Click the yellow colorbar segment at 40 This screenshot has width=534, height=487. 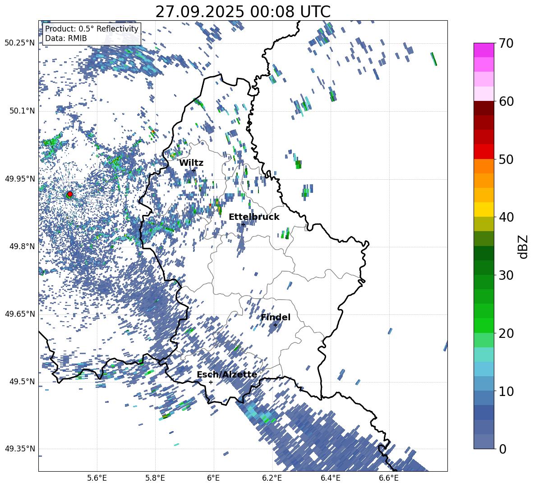pyautogui.click(x=483, y=209)
